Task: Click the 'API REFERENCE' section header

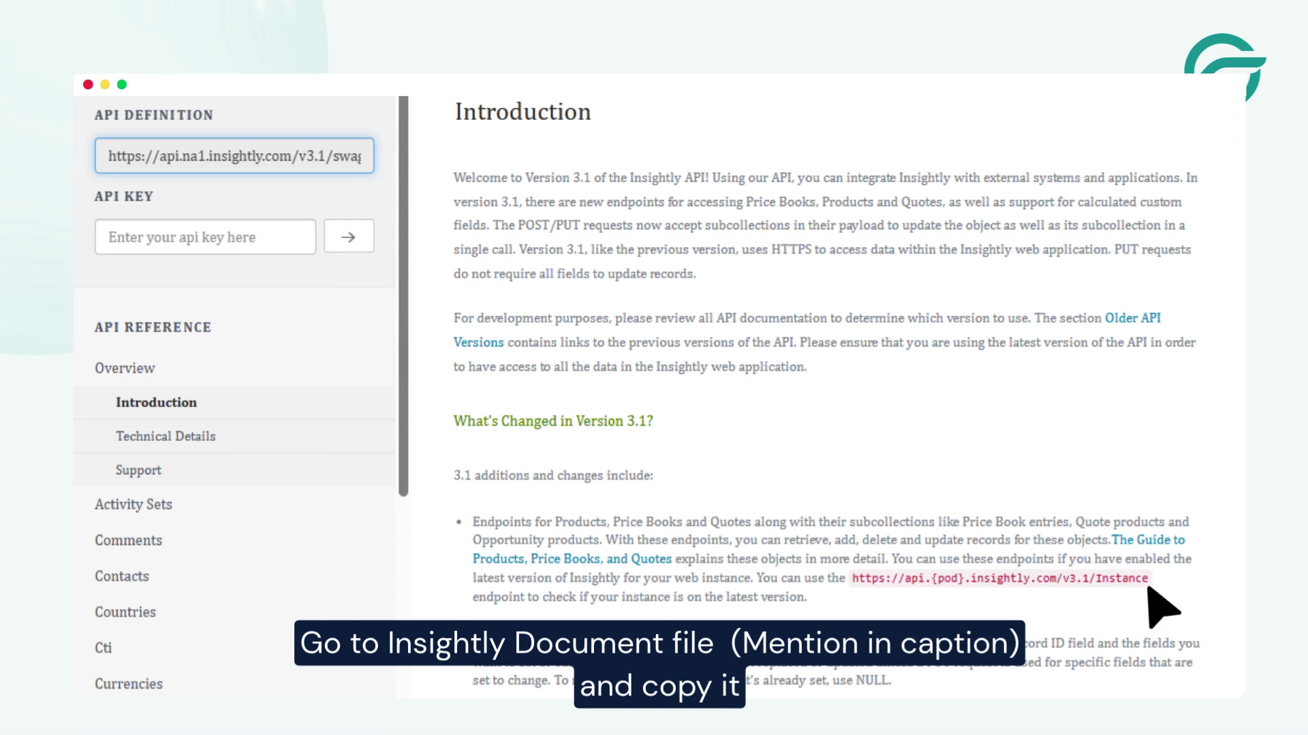Action: [153, 327]
